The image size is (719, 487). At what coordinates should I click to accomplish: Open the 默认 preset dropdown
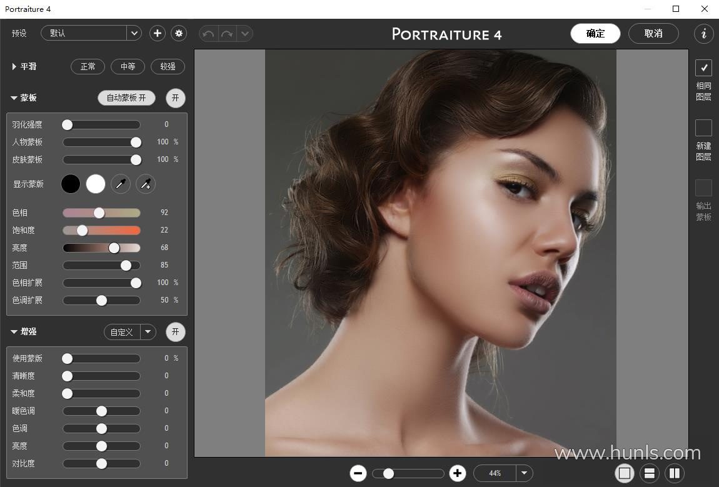tap(134, 33)
